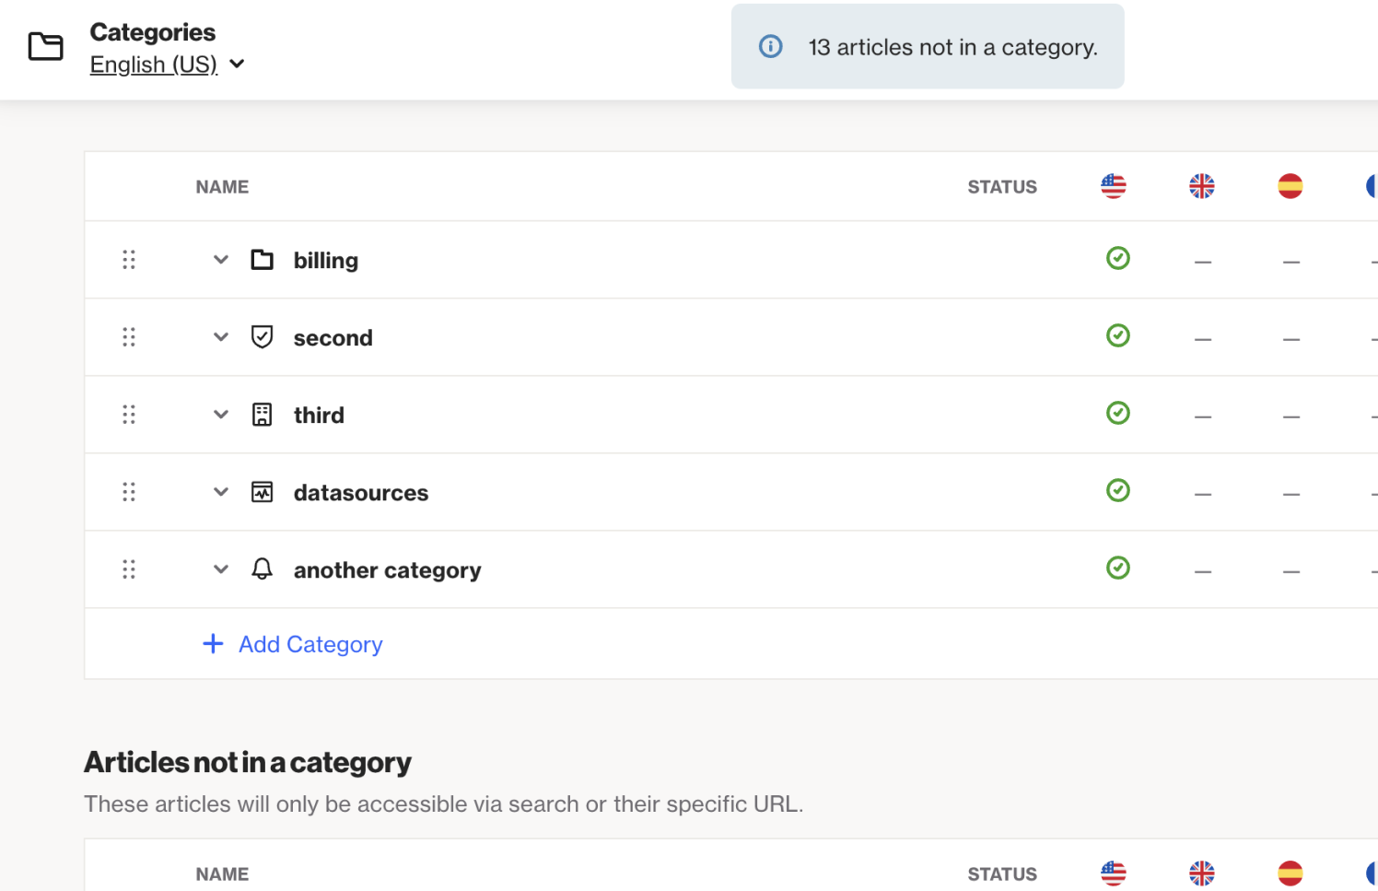Click the US flag in categories header
This screenshot has height=891, width=1378.
point(1114,186)
